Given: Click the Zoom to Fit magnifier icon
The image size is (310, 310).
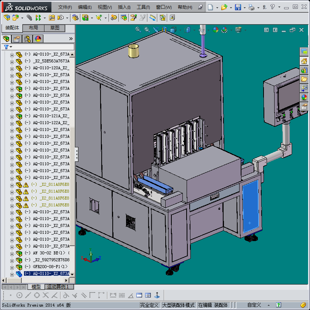Looking at the screenshot, I should click(138, 29).
